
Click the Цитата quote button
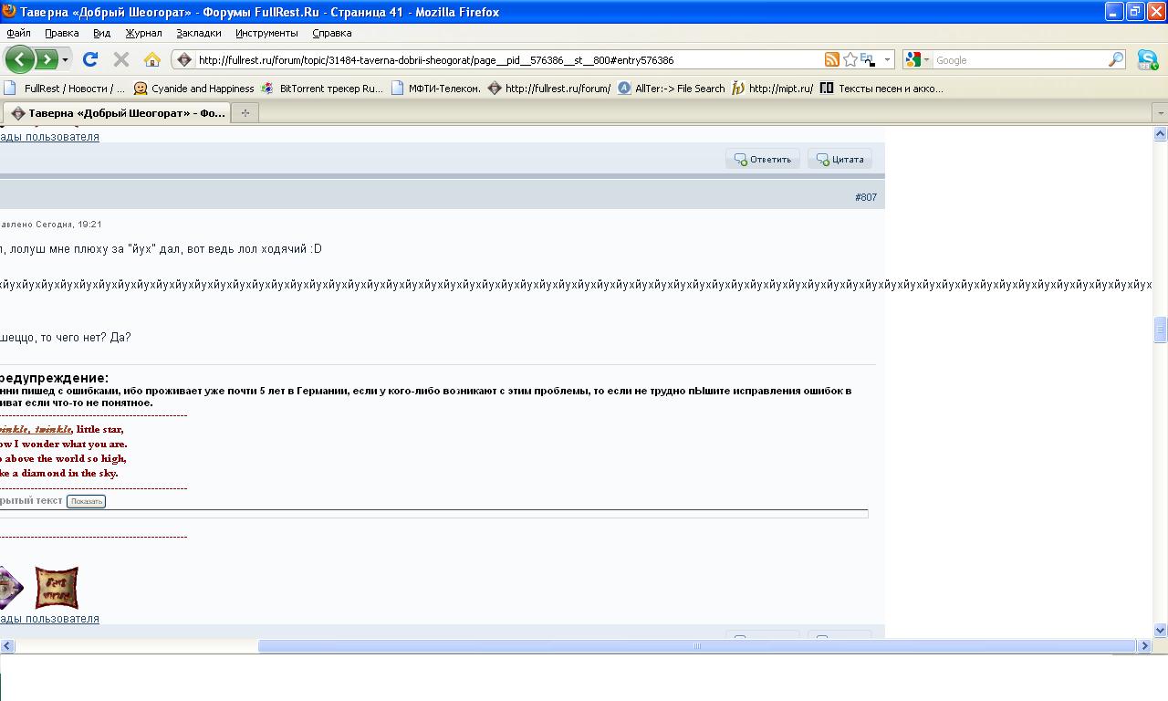coord(839,160)
